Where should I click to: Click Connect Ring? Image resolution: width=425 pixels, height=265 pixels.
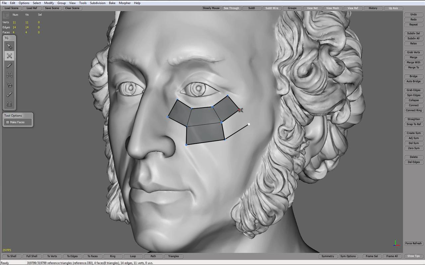[413, 110]
